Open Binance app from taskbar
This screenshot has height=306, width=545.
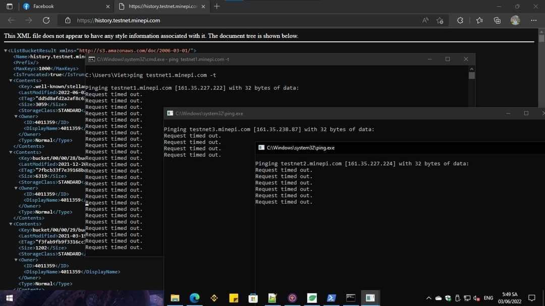pyautogui.click(x=214, y=298)
